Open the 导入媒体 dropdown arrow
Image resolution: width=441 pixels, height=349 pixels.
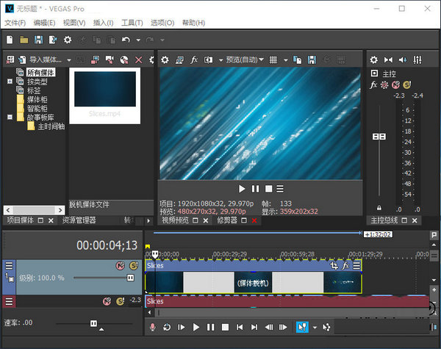68,60
